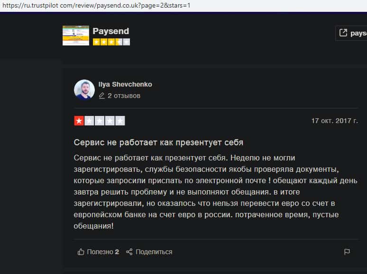Click the share icon next to Поделиться
Image resolution: width=367 pixels, height=274 pixels.
point(129,252)
